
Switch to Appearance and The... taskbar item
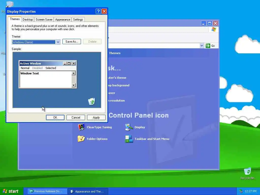pos(88,191)
